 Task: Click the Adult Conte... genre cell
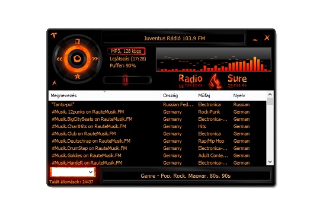click(213, 155)
